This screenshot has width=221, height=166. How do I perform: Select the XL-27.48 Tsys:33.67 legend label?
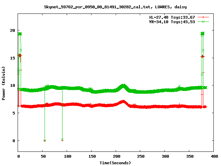coord(172,17)
